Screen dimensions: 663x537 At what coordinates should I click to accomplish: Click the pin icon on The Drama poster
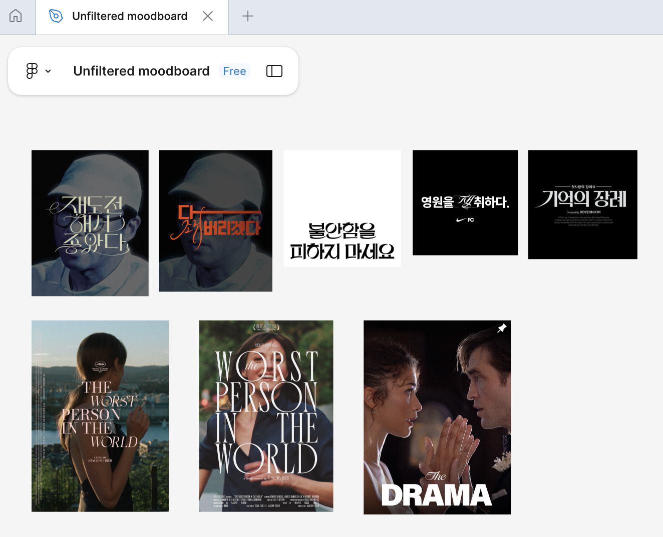[x=502, y=328]
